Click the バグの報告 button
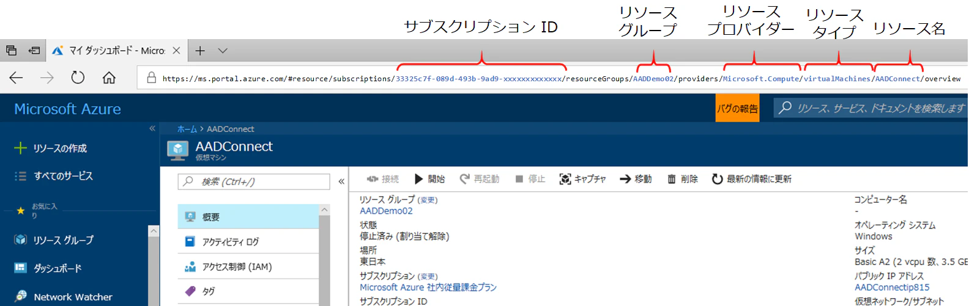The height and width of the screenshot is (306, 969). click(737, 108)
